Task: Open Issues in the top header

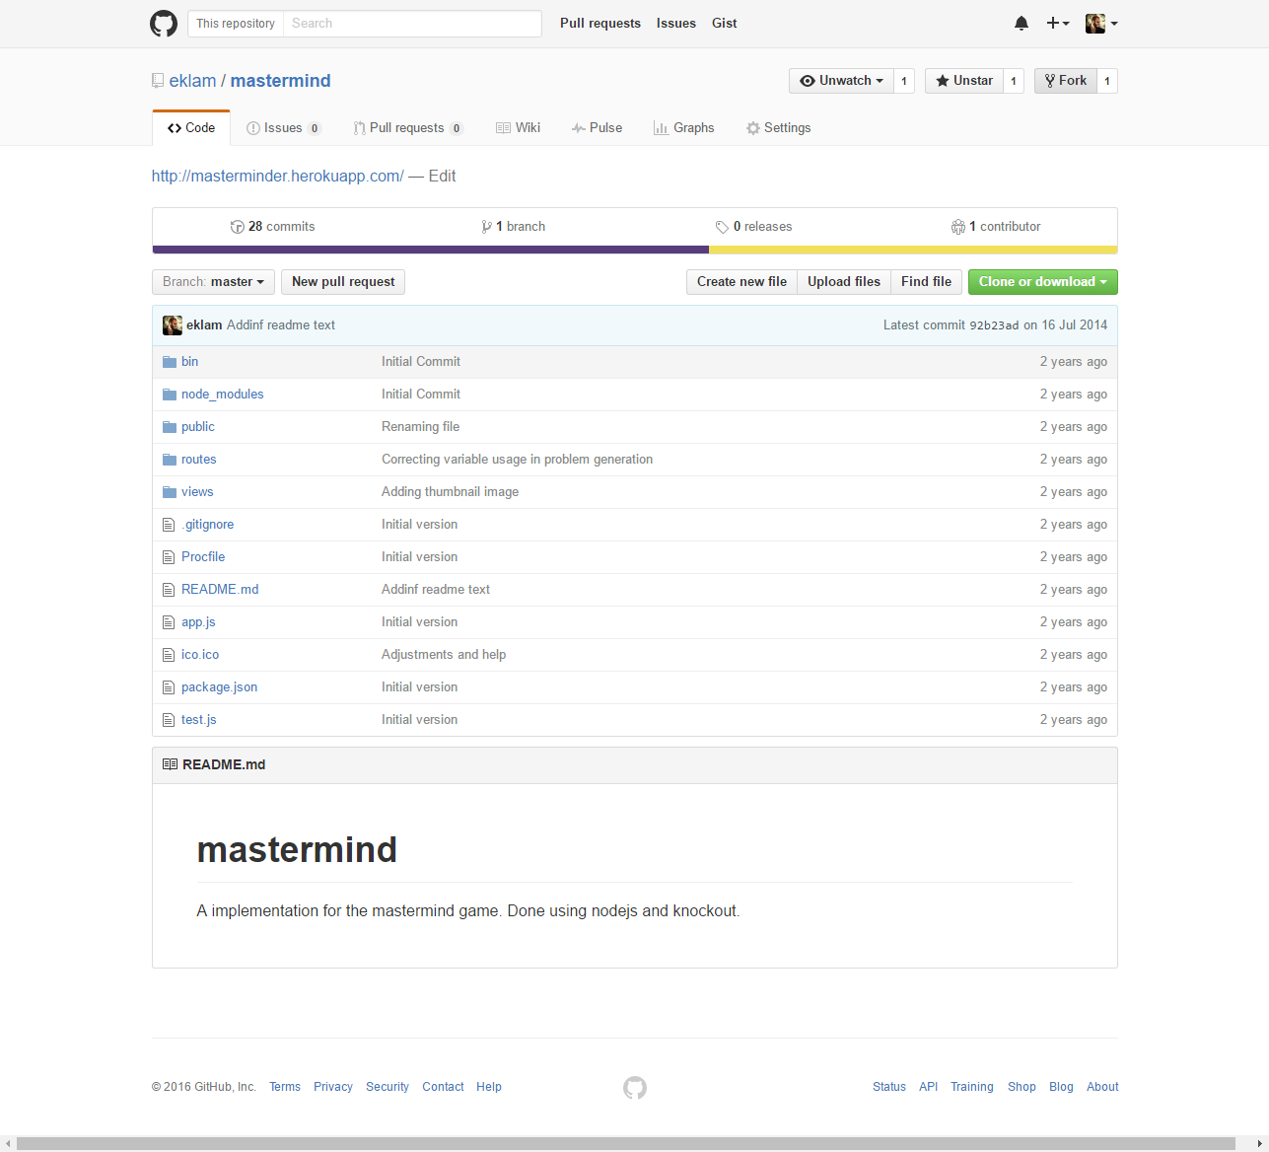Action: pyautogui.click(x=676, y=24)
